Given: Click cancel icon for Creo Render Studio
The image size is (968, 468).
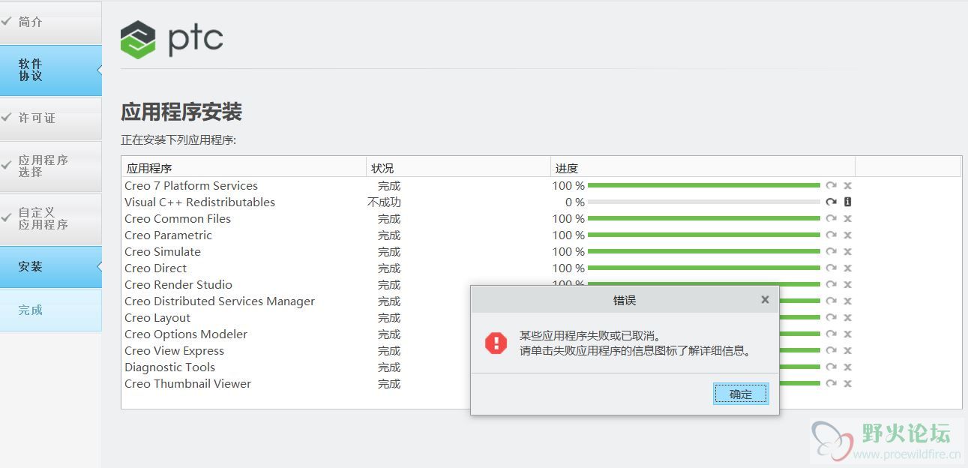Looking at the screenshot, I should (x=847, y=284).
